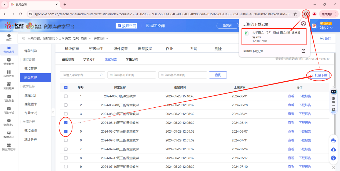Open the browser downloads icon in the toolbar

click(306, 14)
